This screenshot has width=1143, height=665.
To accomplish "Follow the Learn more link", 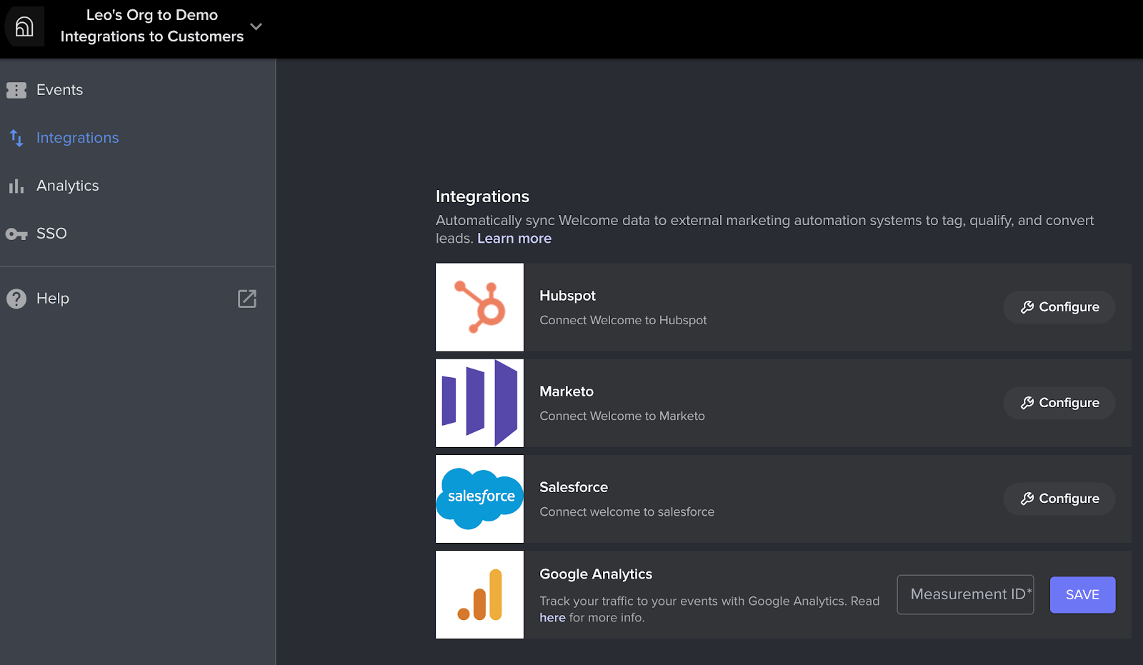I will (514, 239).
